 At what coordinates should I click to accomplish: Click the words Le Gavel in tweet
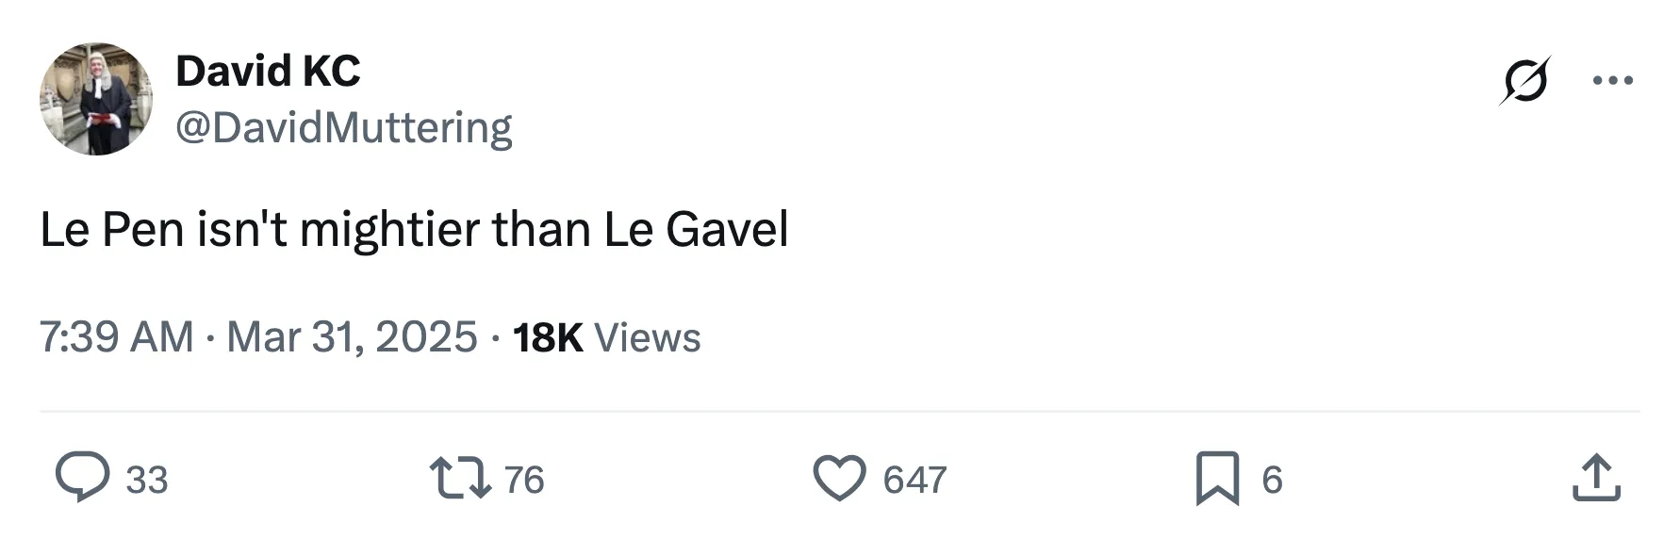tap(696, 230)
